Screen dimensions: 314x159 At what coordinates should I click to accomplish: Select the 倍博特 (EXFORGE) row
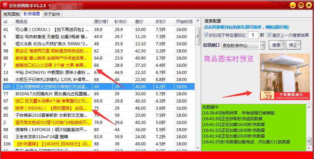point(98,130)
